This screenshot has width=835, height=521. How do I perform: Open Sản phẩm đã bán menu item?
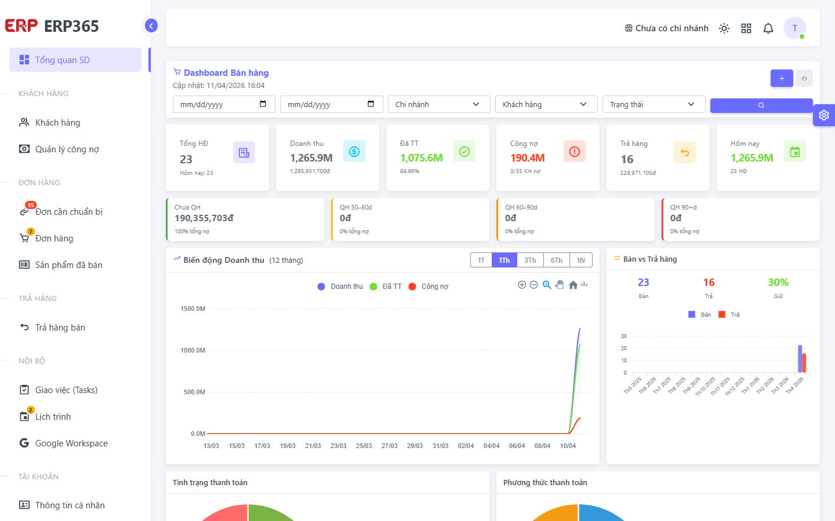pos(75,265)
